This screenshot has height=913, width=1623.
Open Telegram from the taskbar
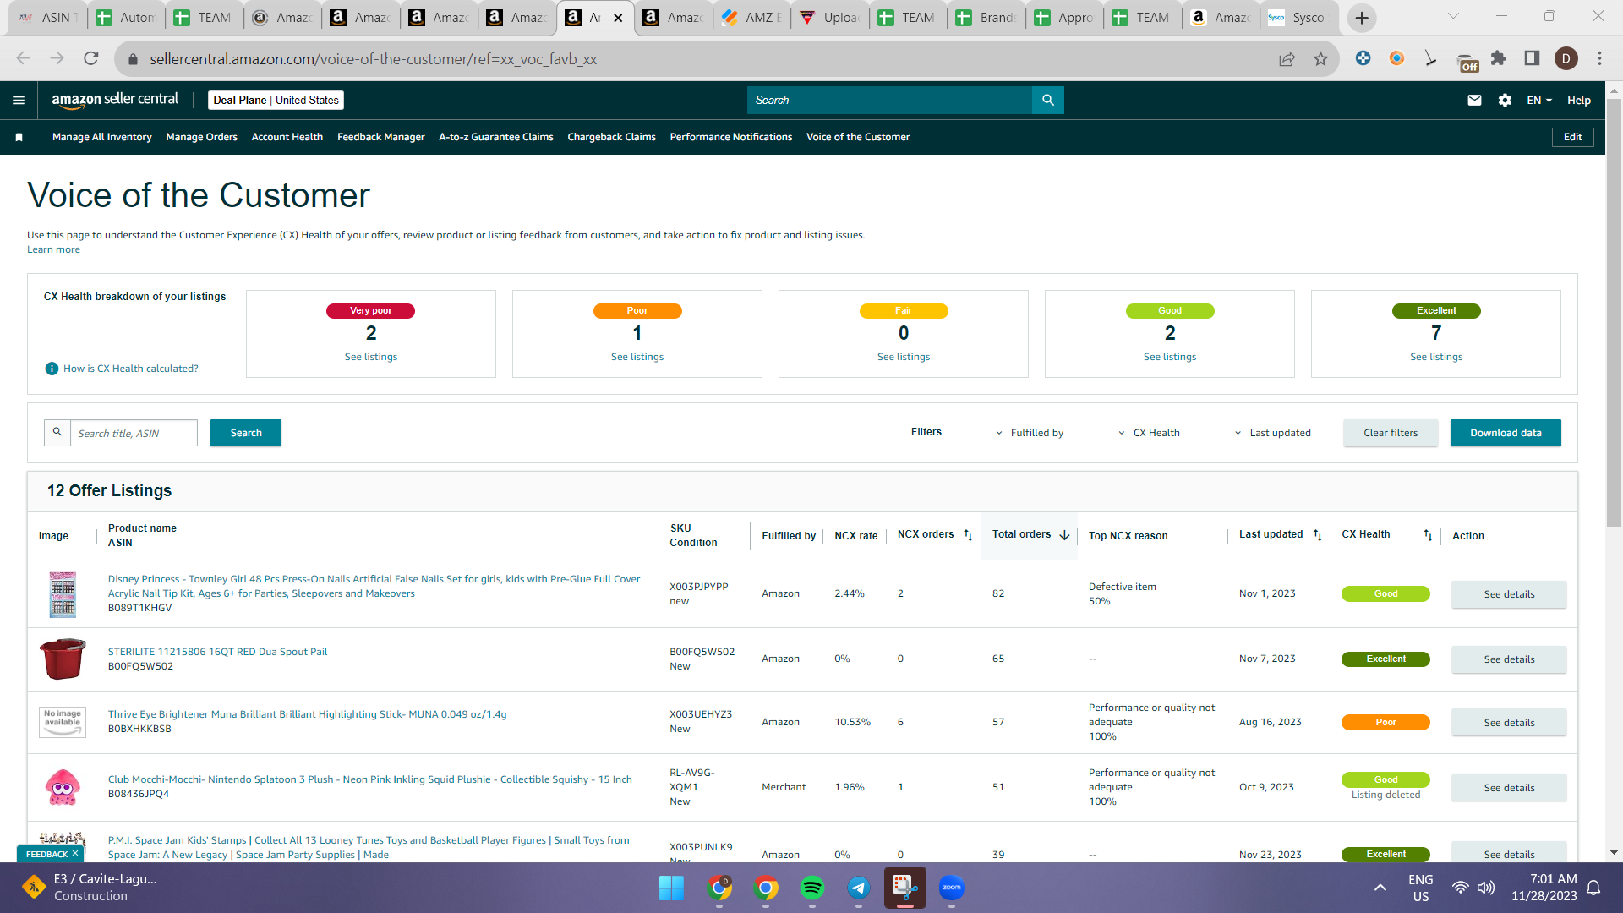(859, 888)
